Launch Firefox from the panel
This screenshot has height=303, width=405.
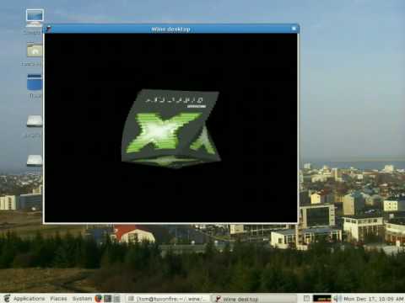coord(98,298)
